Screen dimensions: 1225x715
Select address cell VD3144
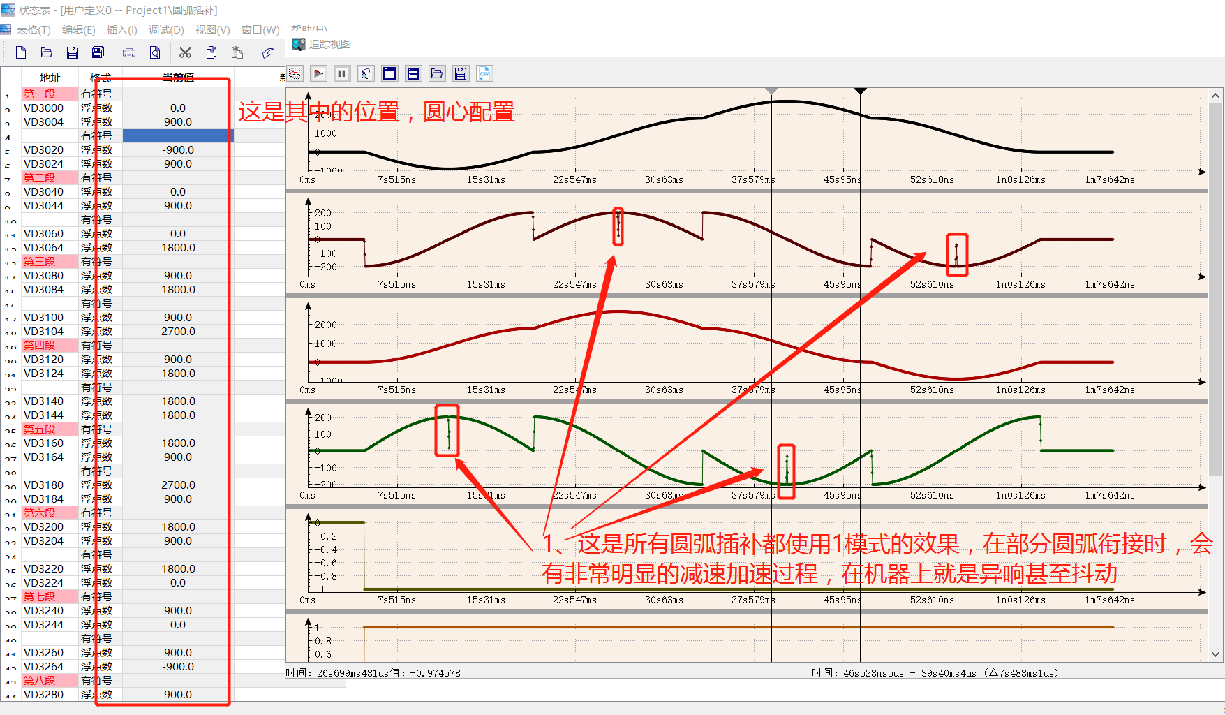coord(50,415)
